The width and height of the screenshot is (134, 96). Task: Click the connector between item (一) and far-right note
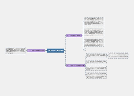[x=107, y=55]
